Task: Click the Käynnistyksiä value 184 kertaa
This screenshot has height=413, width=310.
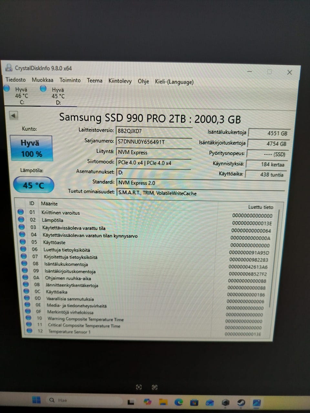Action: (266, 164)
